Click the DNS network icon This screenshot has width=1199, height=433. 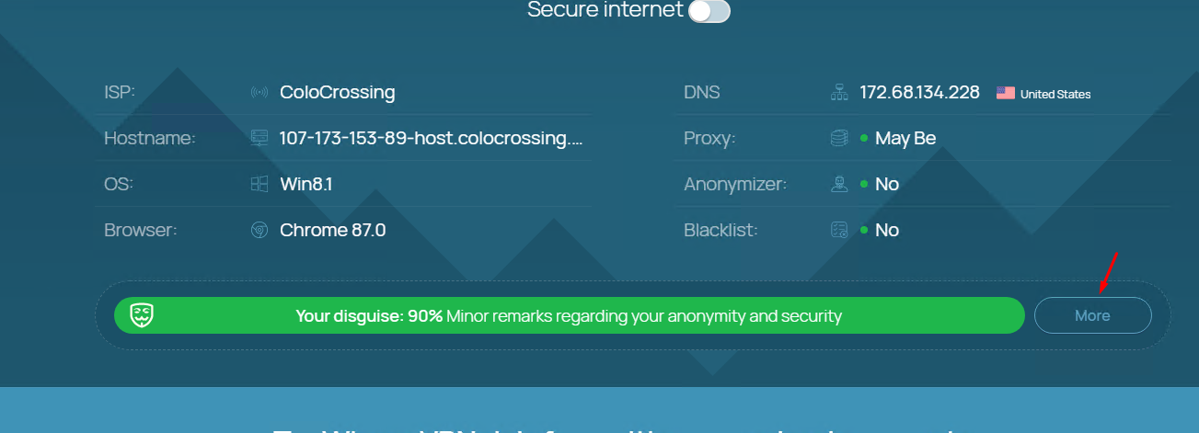tap(839, 92)
